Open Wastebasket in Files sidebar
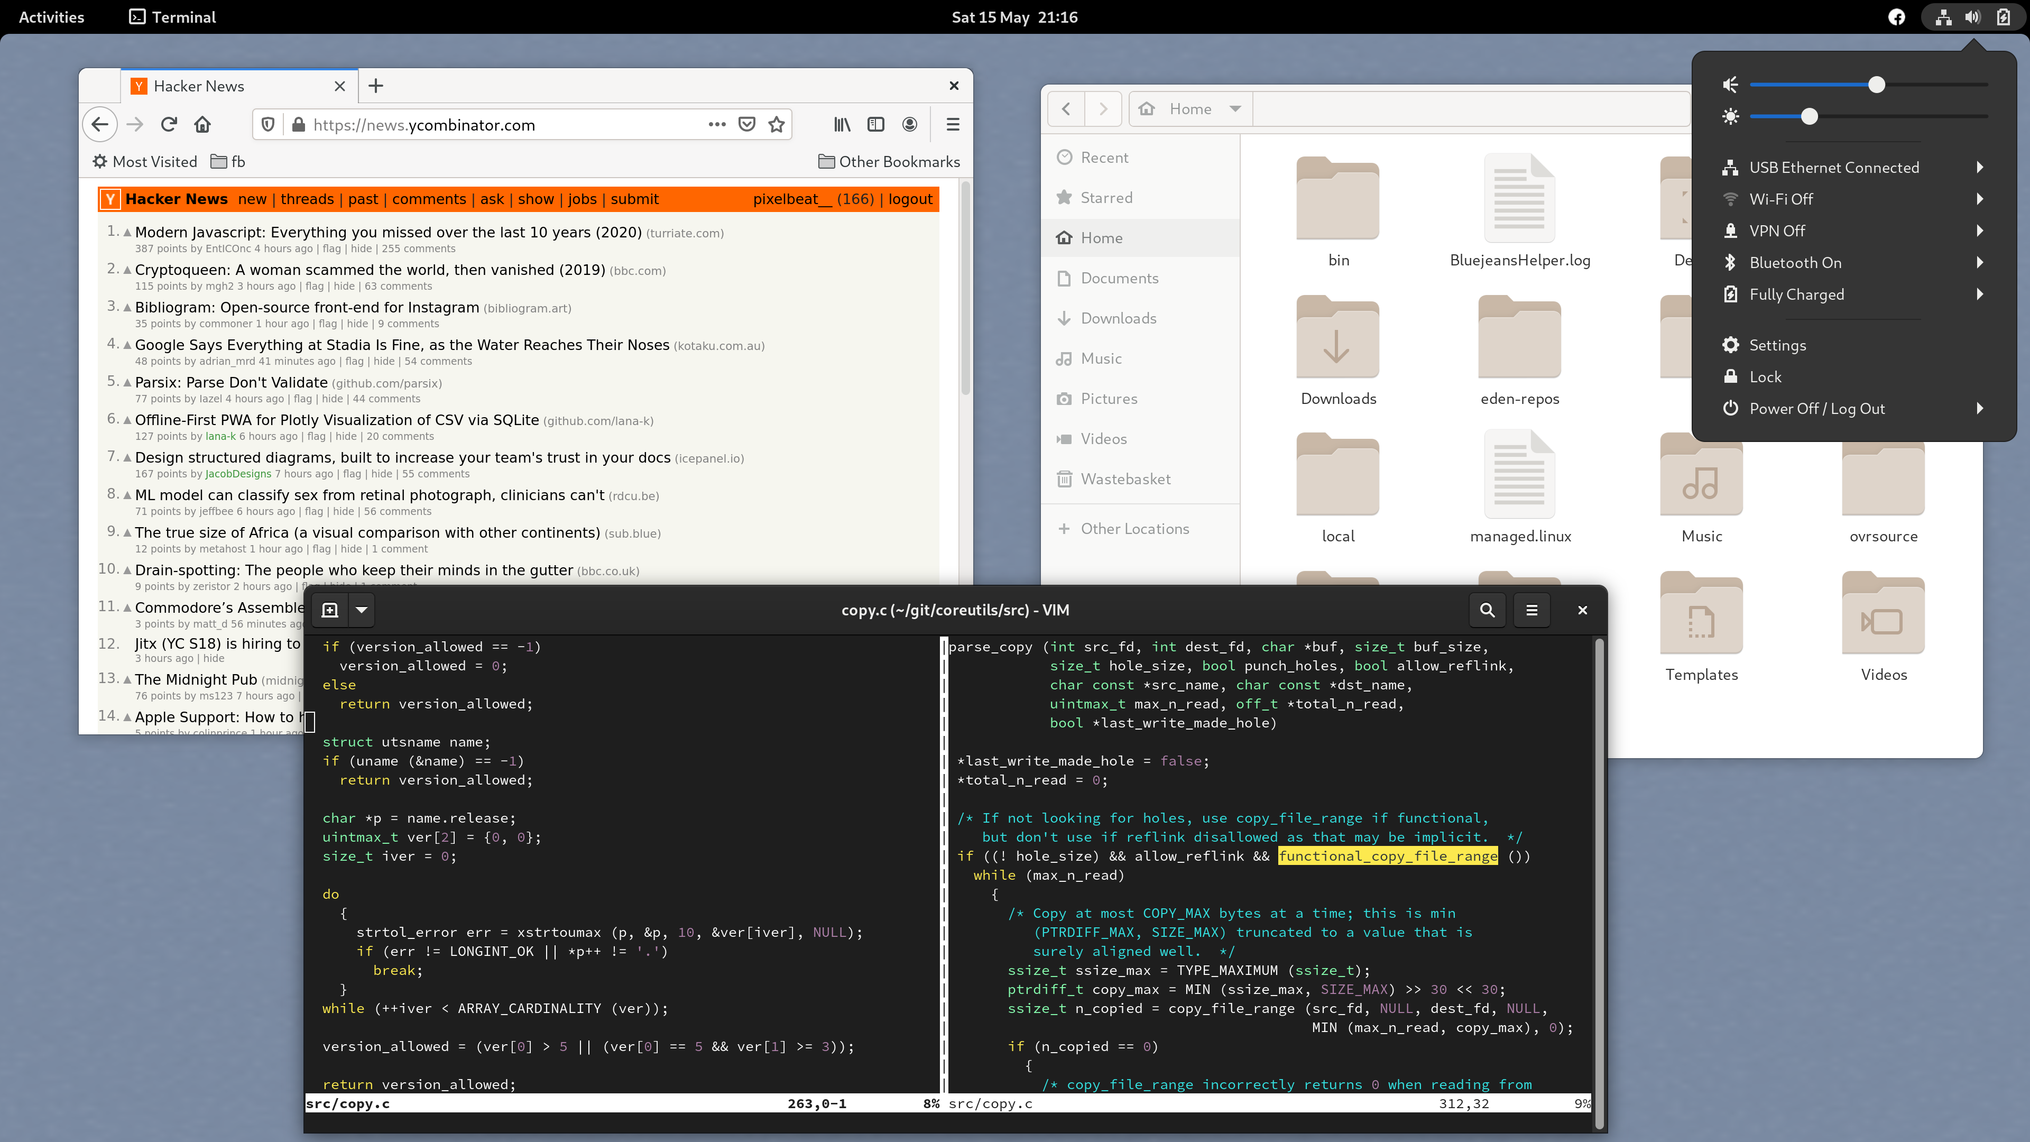 (x=1140, y=479)
